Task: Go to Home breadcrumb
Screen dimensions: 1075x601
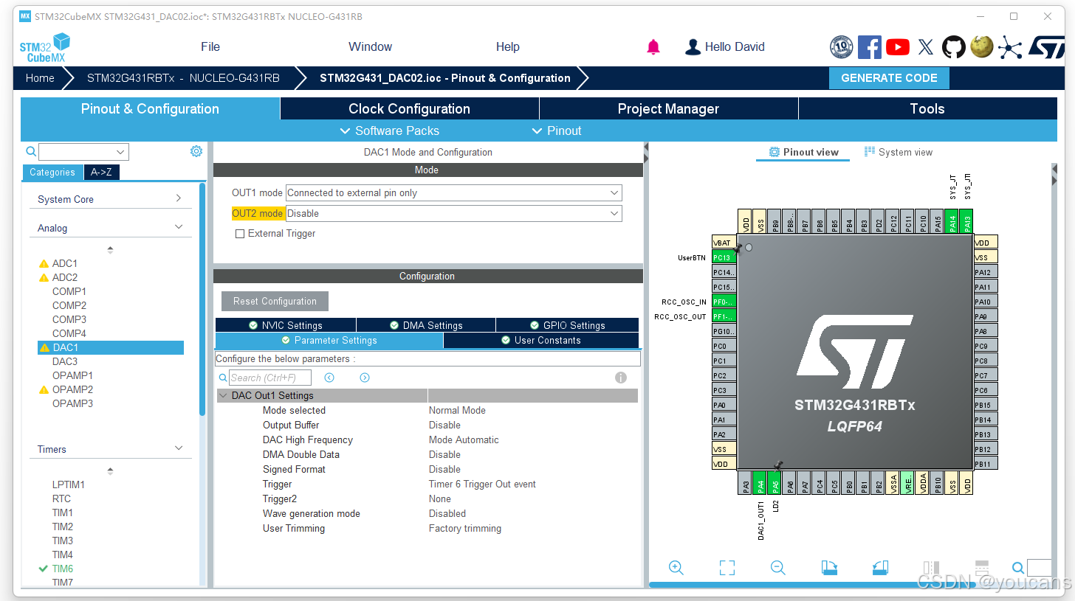Action: tap(40, 78)
